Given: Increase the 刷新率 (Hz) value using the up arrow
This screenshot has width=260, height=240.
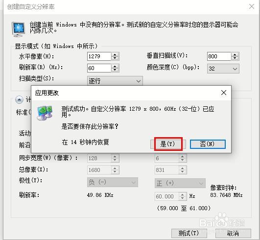Looking at the screenshot, I should click(115, 66).
